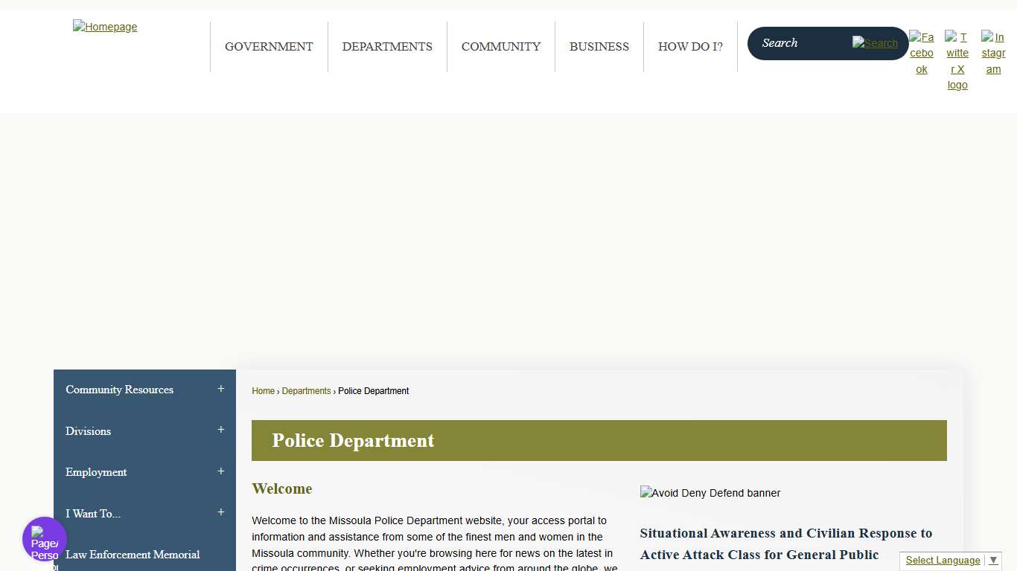Screen dimensions: 1017x571
Task: Open the purple accessibility widget
Action: (44, 538)
